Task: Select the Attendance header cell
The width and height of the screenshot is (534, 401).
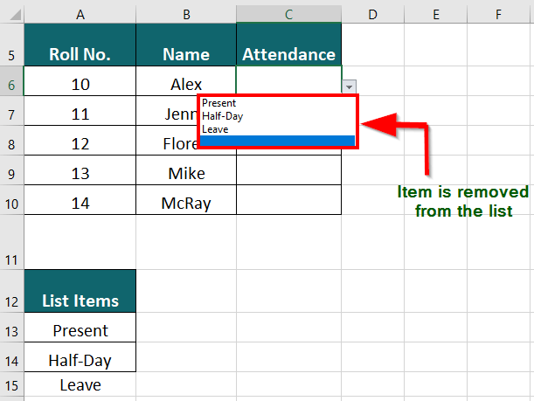Action: click(x=288, y=54)
